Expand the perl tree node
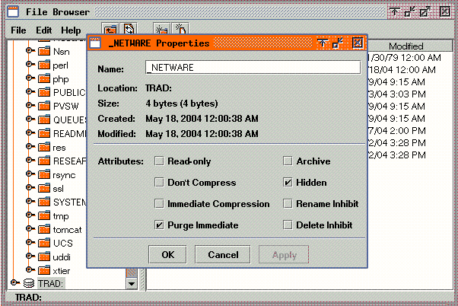 pyautogui.click(x=30, y=64)
